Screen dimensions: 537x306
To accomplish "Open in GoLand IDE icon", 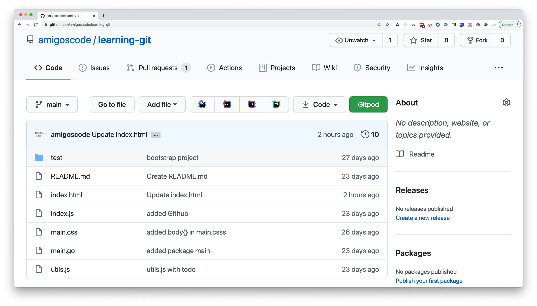I will pos(202,104).
